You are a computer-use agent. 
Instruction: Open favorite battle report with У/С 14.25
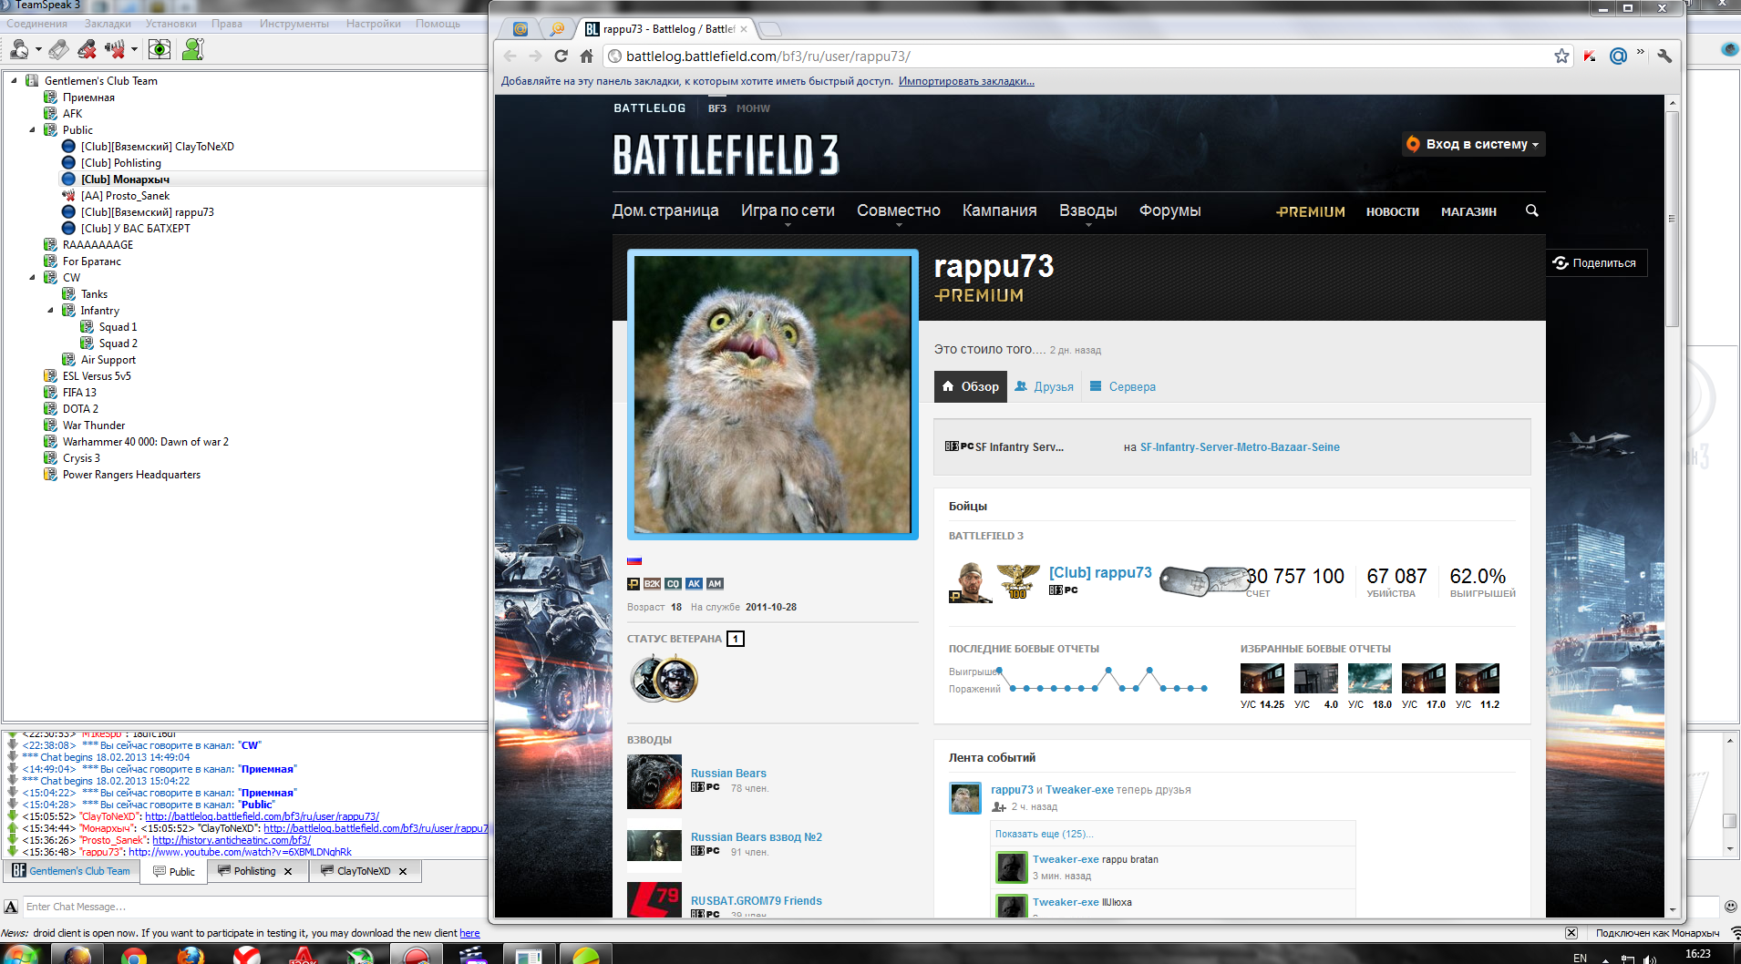(1262, 680)
